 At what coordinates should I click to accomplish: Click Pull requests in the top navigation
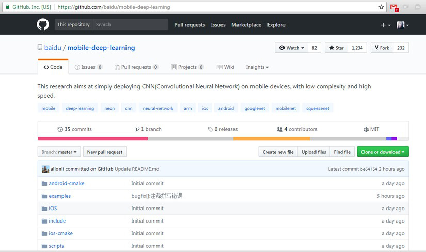pos(190,25)
